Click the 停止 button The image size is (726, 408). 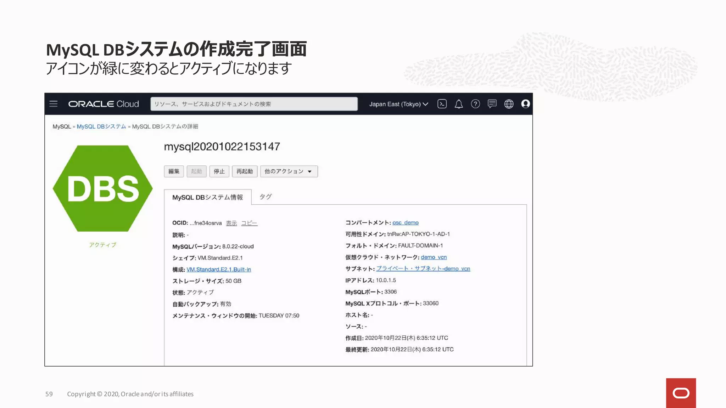tap(219, 171)
